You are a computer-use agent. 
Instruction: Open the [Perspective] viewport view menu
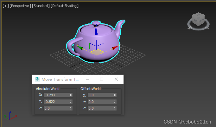pyautogui.click(x=20, y=6)
